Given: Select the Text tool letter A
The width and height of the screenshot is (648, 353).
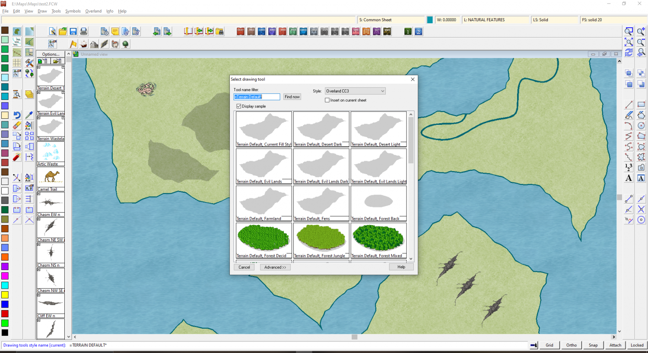Looking at the screenshot, I should [x=629, y=178].
